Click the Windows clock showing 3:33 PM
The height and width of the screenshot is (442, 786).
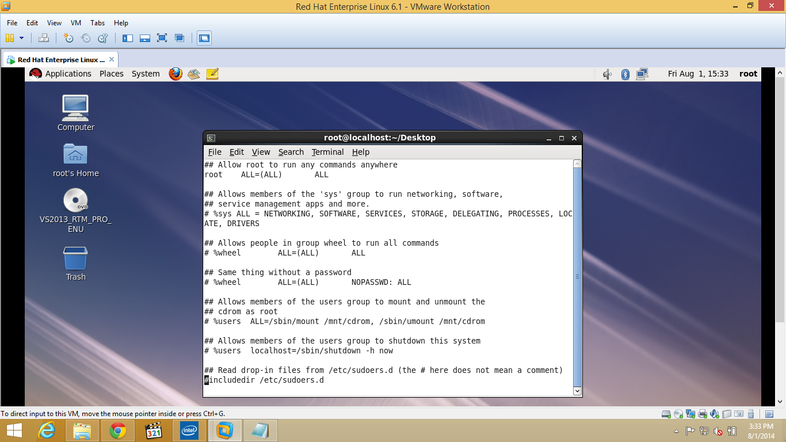click(761, 431)
